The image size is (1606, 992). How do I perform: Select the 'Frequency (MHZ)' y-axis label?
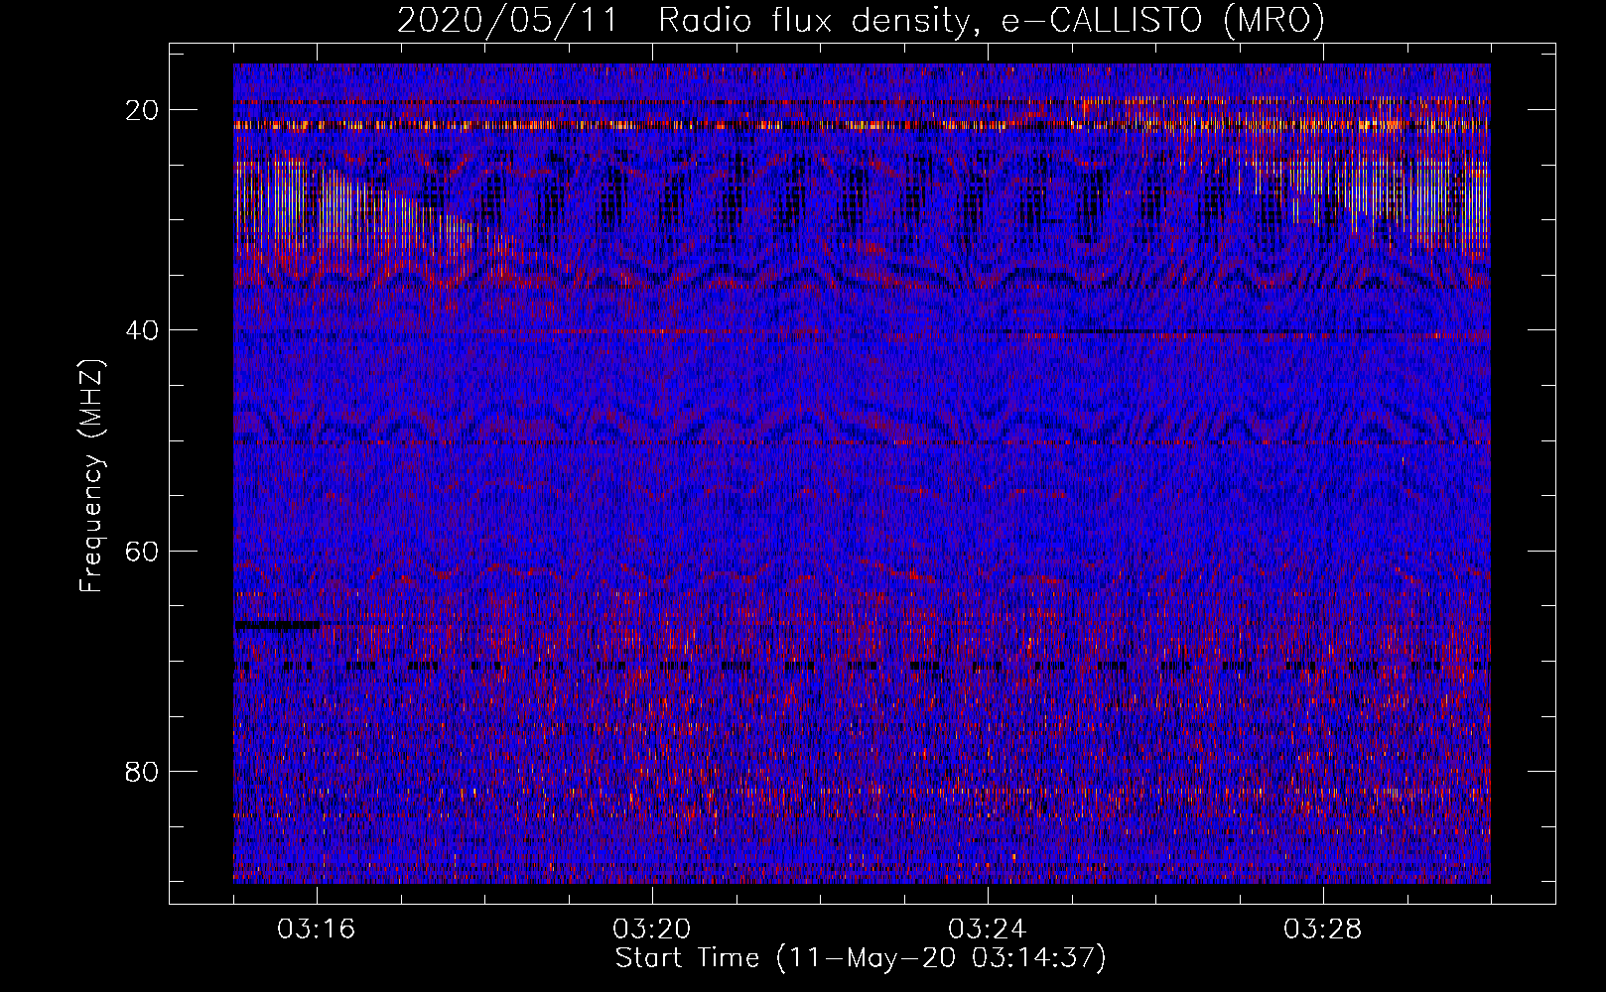pos(91,476)
